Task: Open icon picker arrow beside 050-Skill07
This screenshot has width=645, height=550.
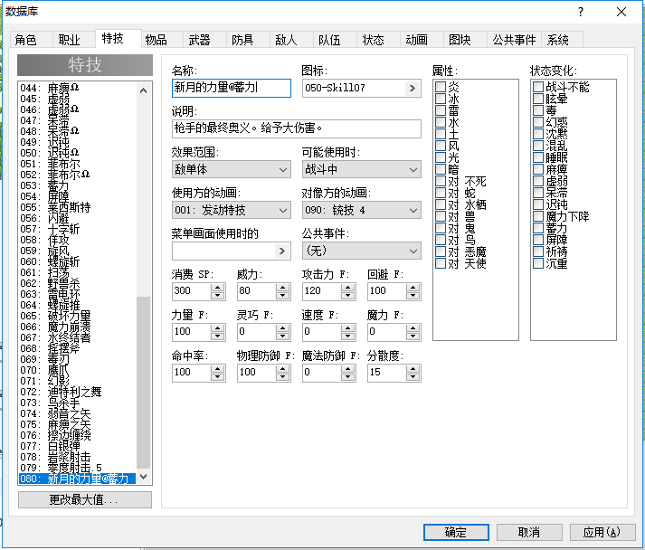Action: (x=413, y=89)
